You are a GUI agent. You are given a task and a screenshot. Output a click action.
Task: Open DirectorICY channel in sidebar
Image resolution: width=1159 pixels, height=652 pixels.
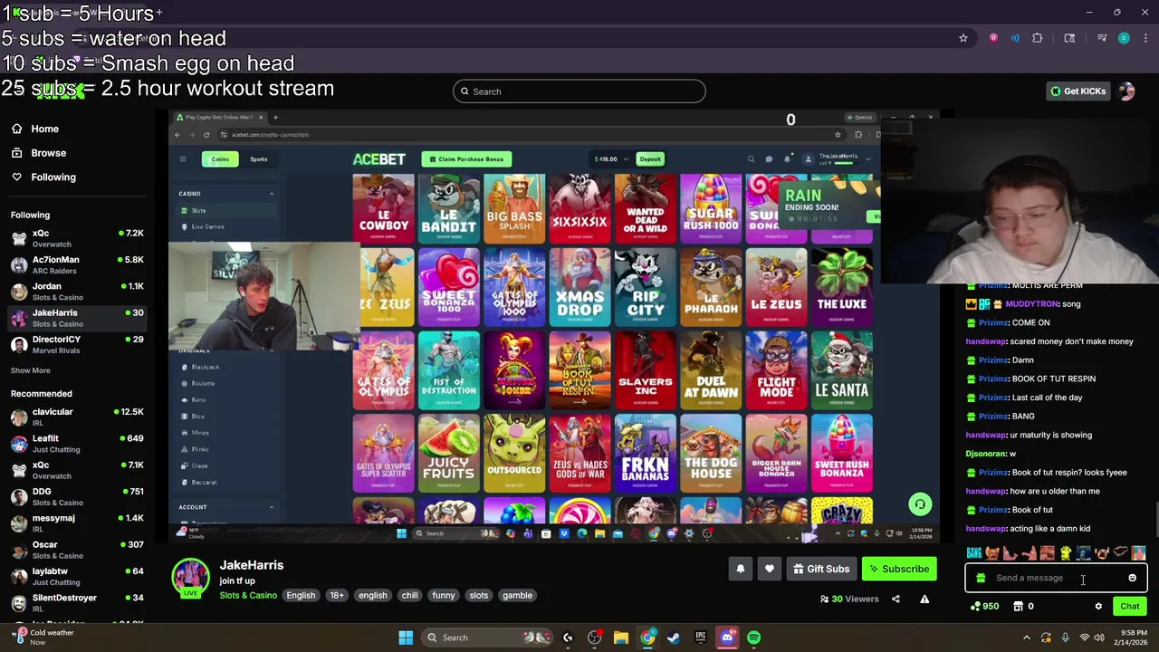[x=76, y=344]
